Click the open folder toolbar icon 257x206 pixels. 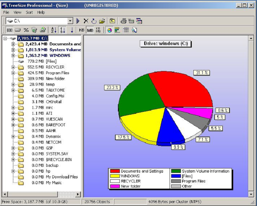click(102, 21)
